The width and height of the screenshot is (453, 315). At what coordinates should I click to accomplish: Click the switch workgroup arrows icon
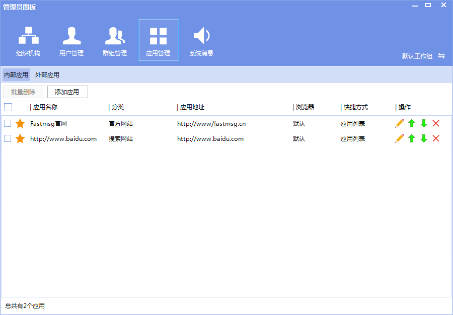441,56
